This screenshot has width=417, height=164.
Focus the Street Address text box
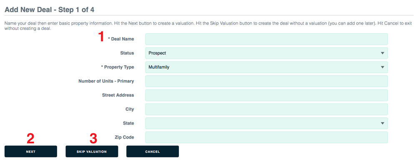(x=266, y=95)
